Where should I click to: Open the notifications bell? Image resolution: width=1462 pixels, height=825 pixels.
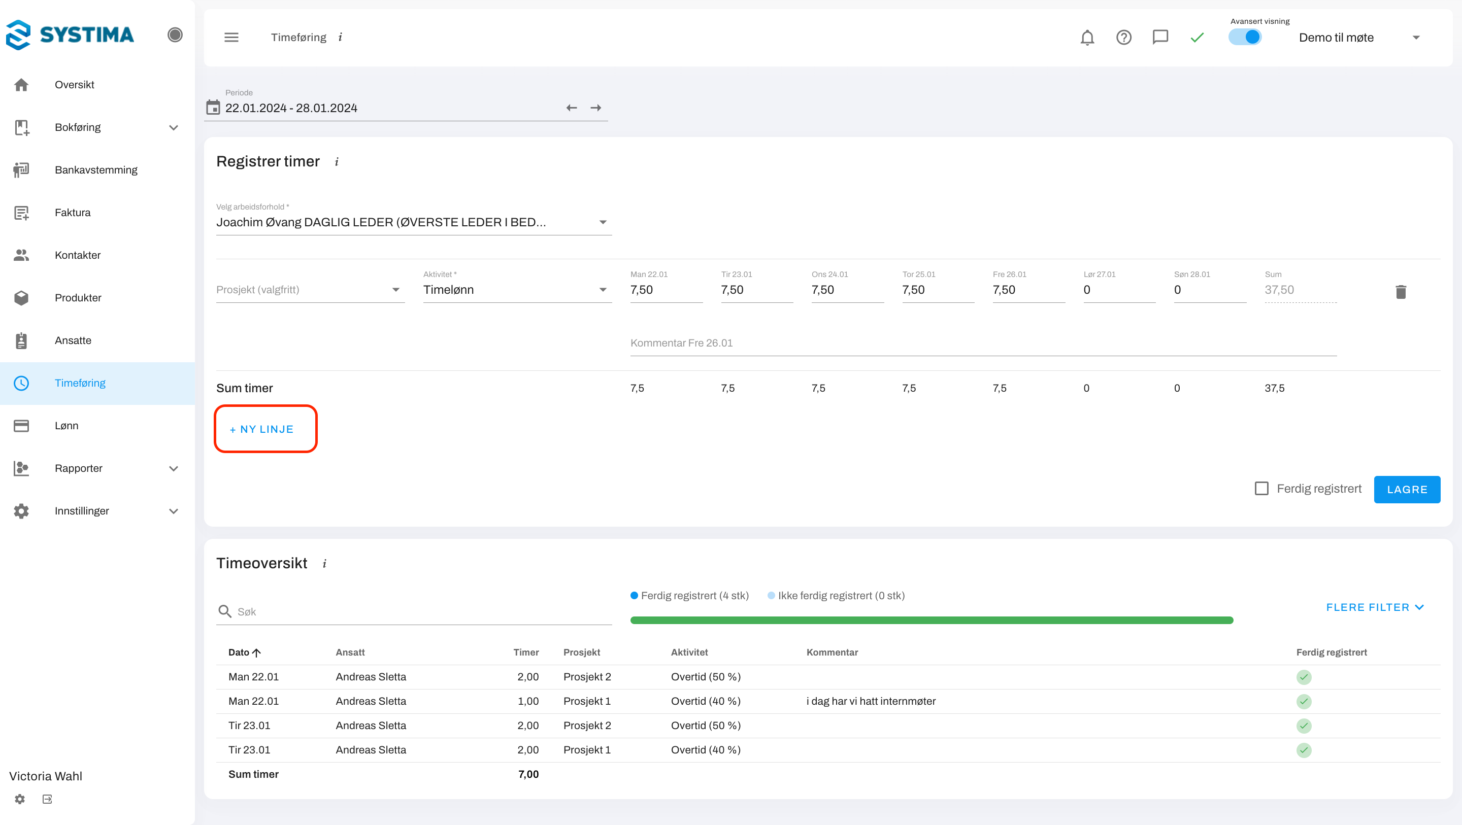1087,38
